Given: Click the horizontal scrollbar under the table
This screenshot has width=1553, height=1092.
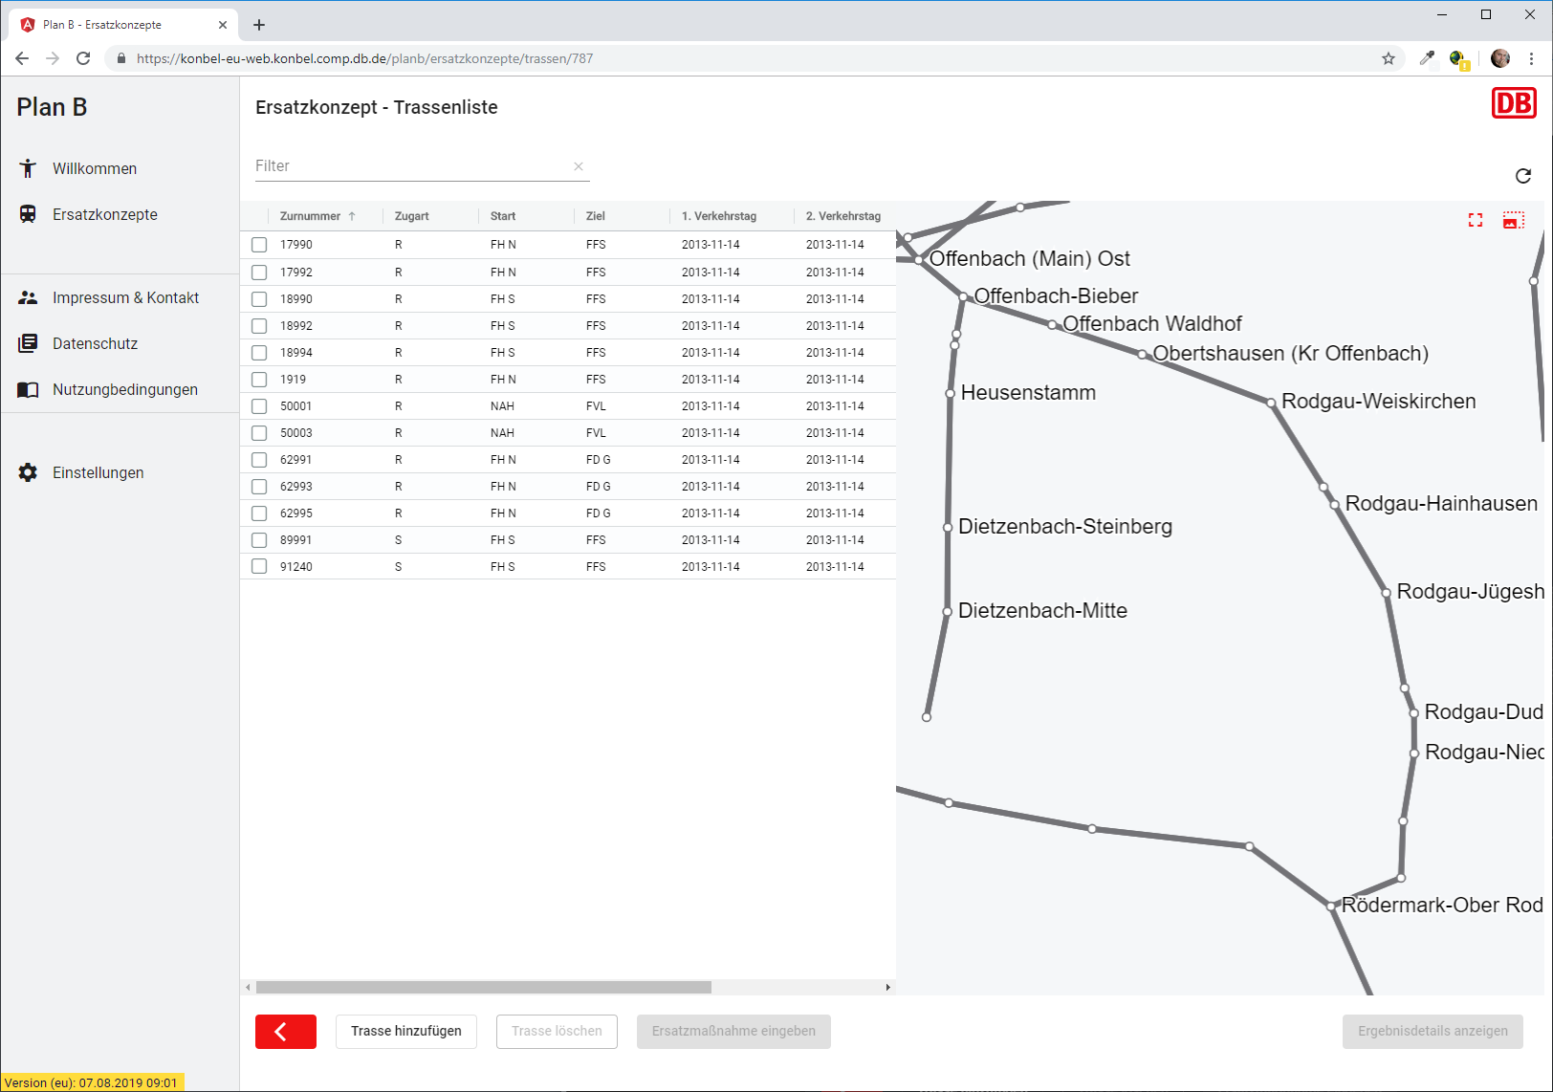Looking at the screenshot, I should (484, 987).
